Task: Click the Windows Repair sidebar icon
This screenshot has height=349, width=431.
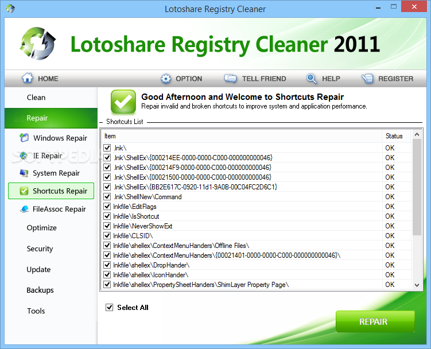Action: (24, 138)
